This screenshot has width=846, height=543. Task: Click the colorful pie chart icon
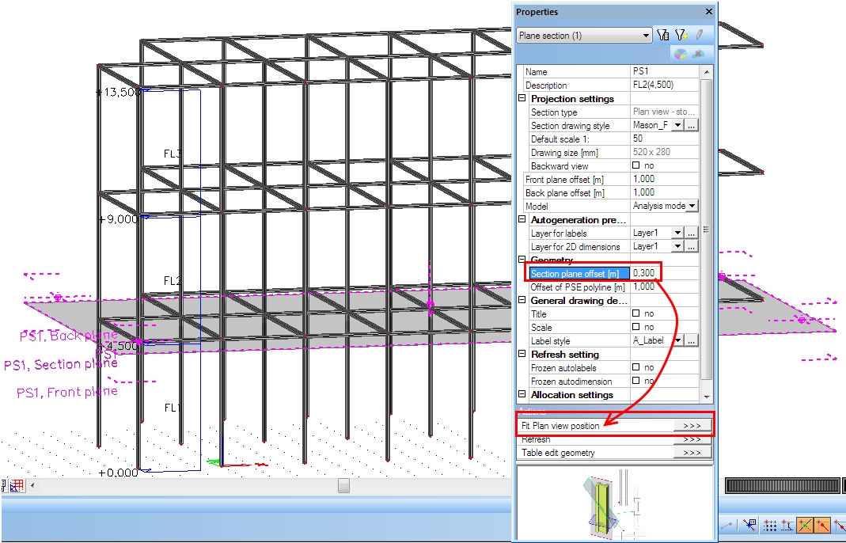680,54
